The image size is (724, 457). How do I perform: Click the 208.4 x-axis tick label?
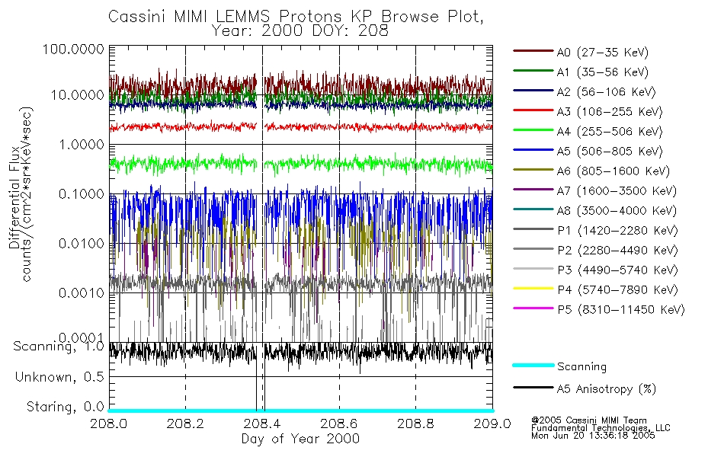[x=262, y=423]
